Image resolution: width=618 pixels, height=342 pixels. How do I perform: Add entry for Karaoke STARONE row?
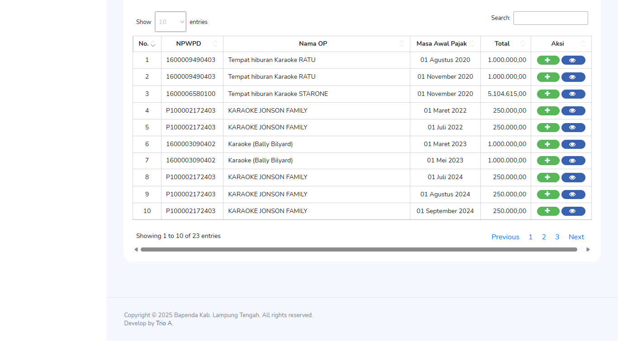point(548,94)
